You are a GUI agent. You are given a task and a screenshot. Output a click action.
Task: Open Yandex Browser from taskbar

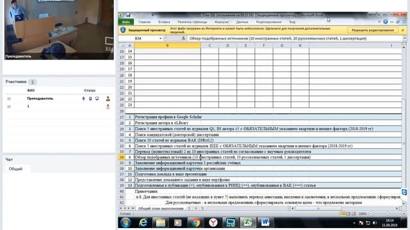click(x=213, y=223)
